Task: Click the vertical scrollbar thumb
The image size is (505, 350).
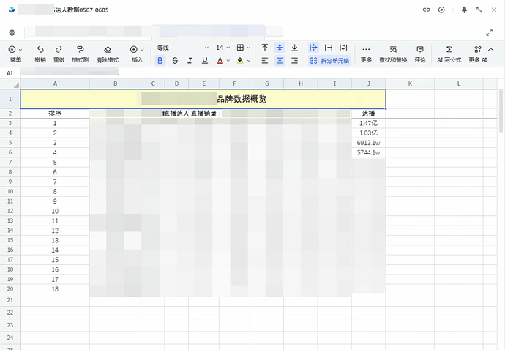Action: pyautogui.click(x=501, y=111)
